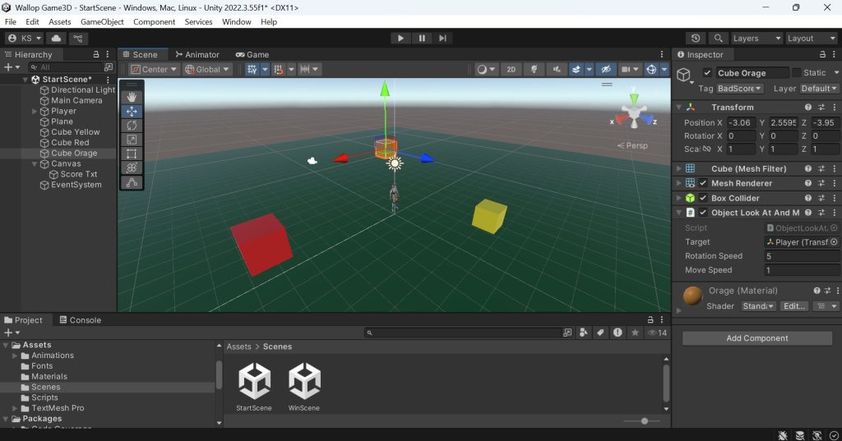Image resolution: width=842 pixels, height=441 pixels.
Task: Open the GameObject menu
Action: tap(102, 22)
